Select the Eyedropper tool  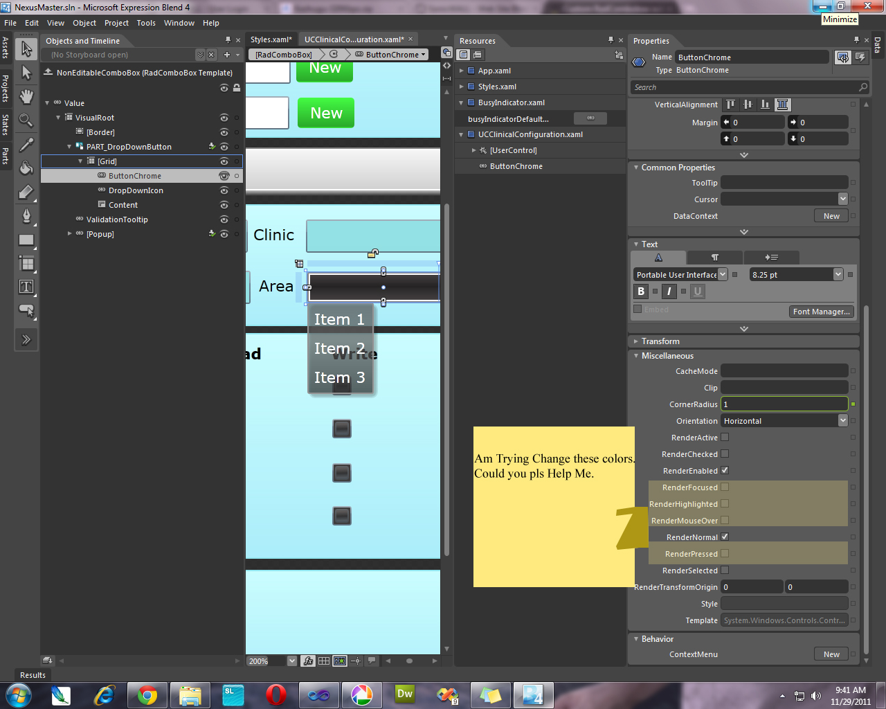coord(26,144)
